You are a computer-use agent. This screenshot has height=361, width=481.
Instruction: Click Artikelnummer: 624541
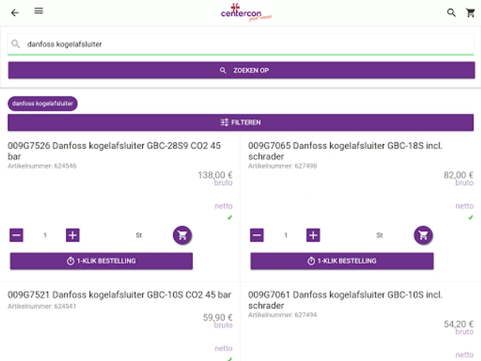tap(42, 306)
